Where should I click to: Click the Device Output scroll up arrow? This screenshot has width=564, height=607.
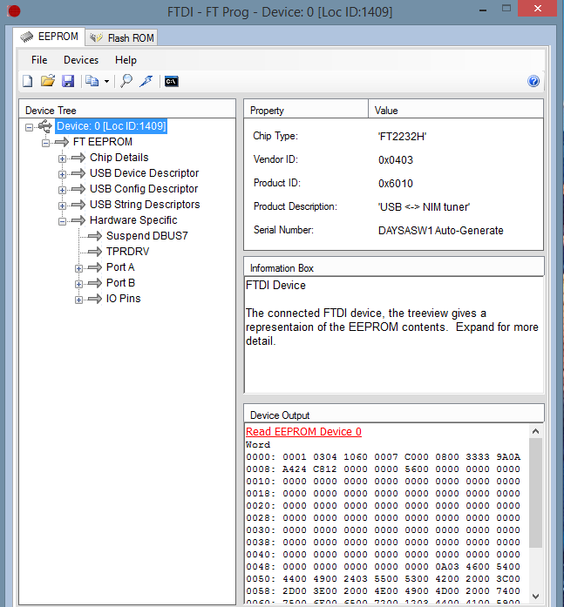click(535, 431)
